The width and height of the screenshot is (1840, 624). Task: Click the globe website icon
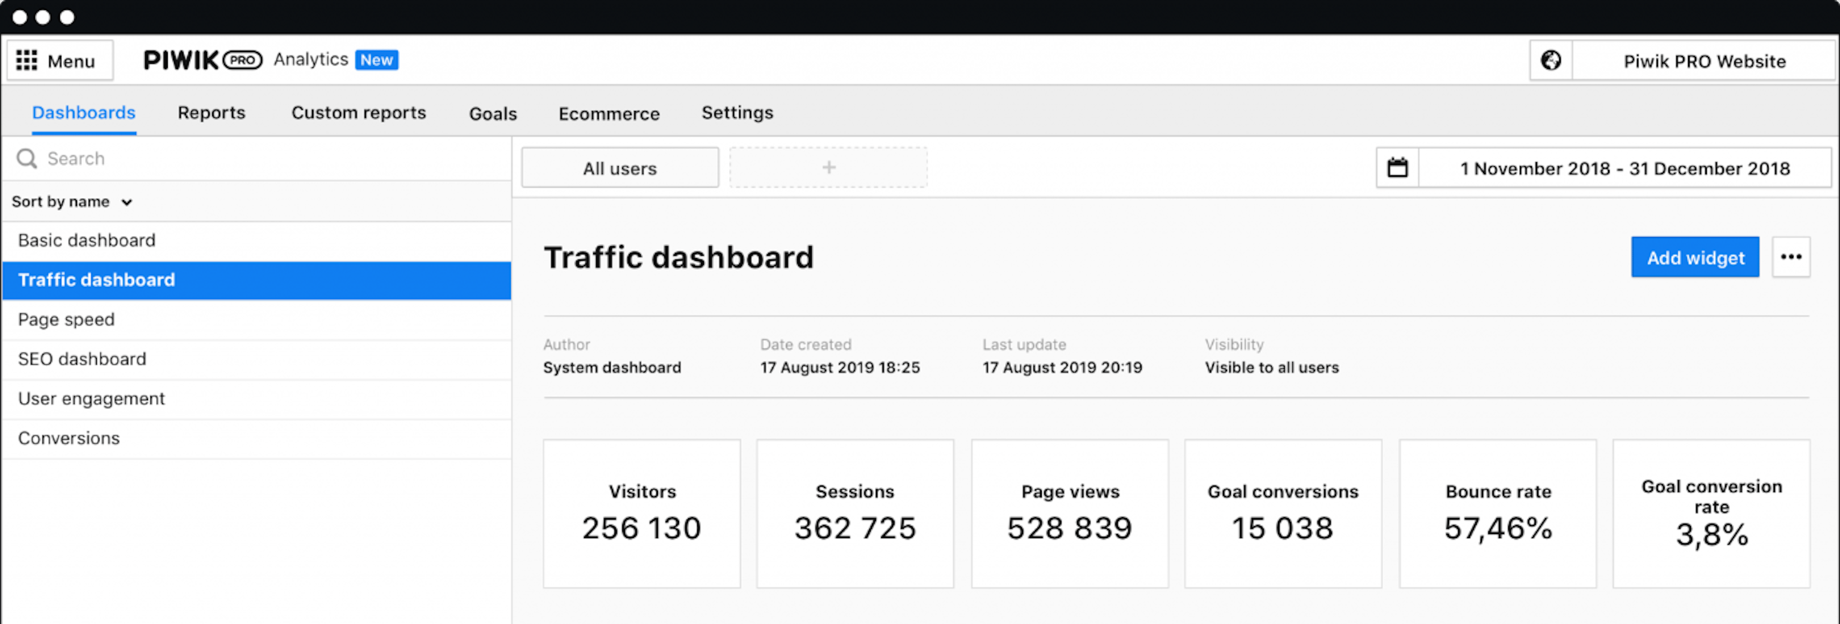point(1551,61)
